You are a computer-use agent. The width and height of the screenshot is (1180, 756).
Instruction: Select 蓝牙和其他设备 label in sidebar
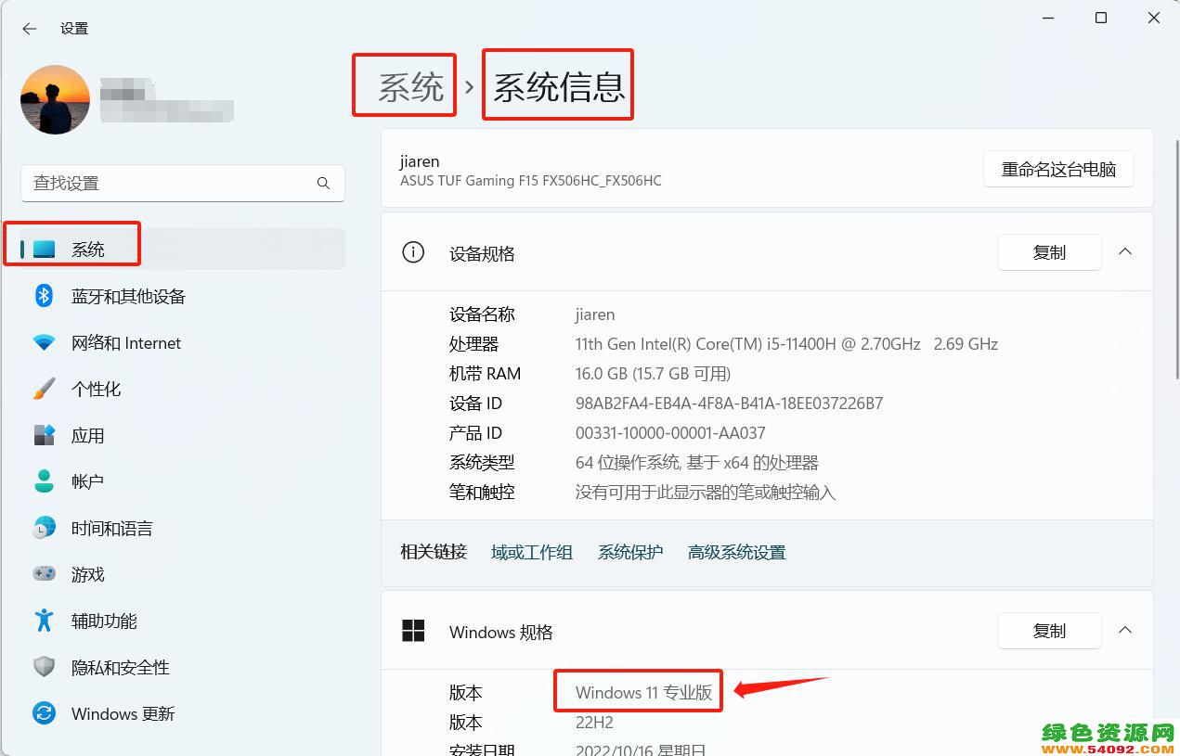(128, 296)
